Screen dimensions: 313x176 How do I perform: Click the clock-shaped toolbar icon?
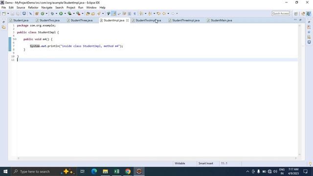[x=24, y=14]
